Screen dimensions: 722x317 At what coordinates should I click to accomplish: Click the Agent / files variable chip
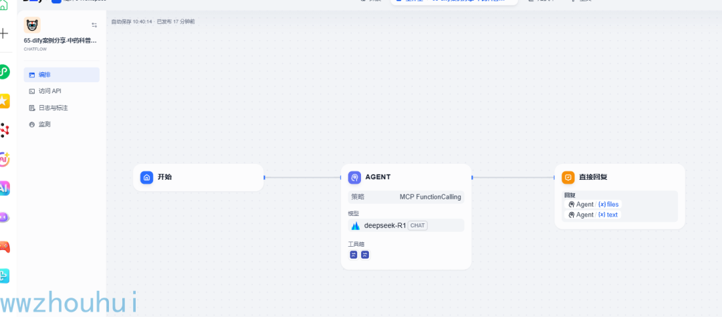pos(594,204)
